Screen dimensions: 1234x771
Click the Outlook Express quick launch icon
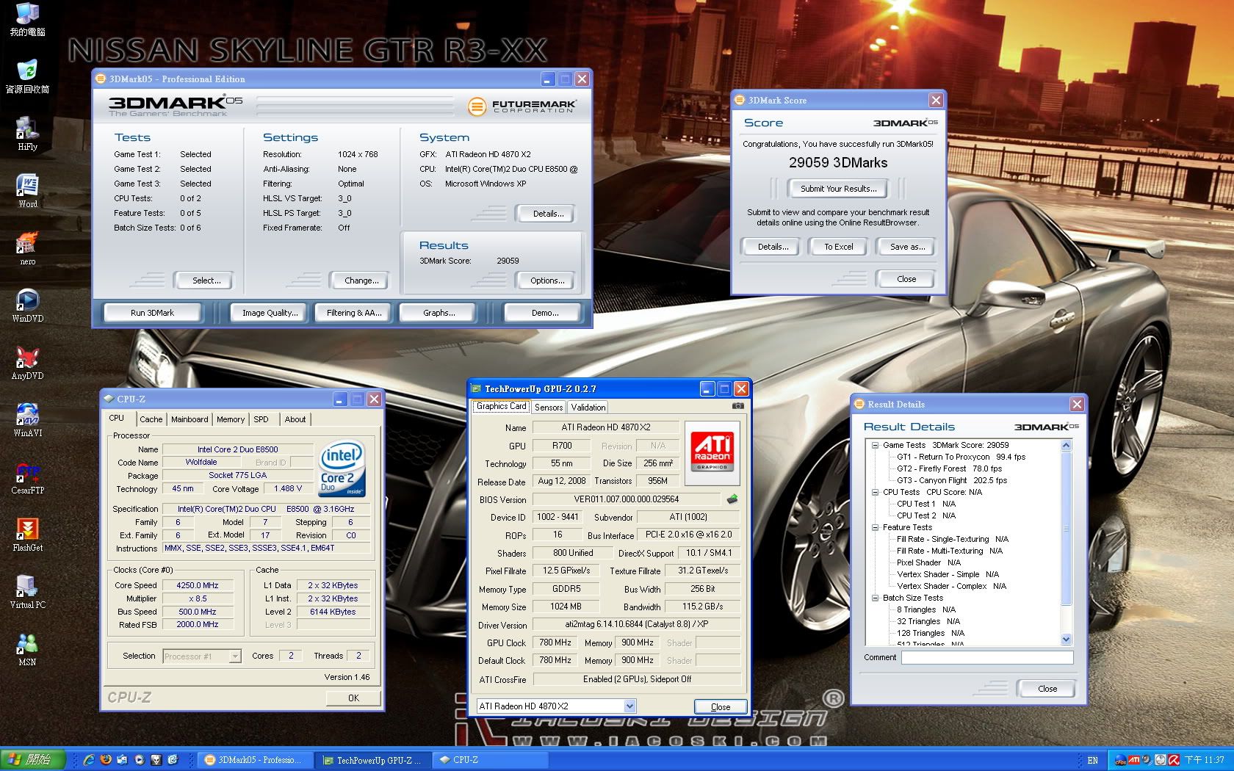click(123, 760)
